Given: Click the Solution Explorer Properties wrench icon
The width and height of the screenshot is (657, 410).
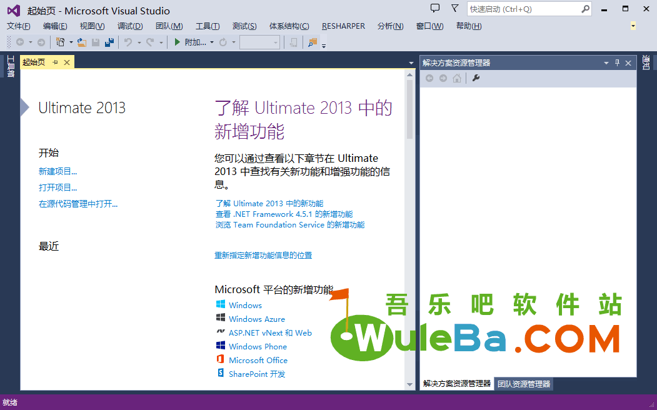Looking at the screenshot, I should click(x=476, y=78).
